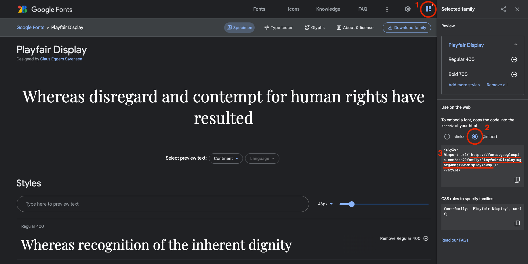Click the Download family button
The image size is (528, 264).
click(x=407, y=28)
